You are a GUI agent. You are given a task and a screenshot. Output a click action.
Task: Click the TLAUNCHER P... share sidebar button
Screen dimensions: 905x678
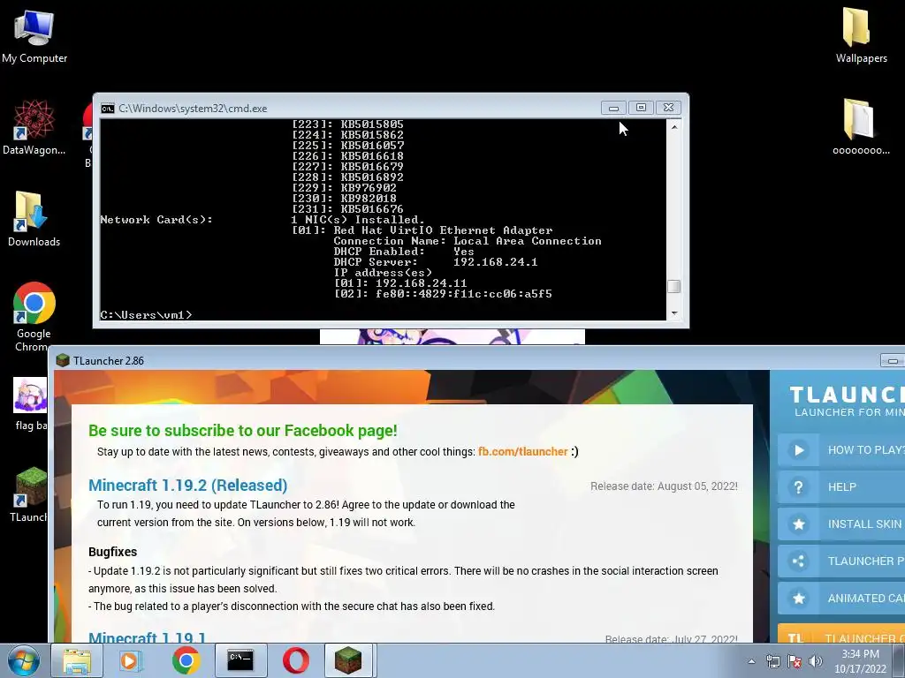pos(841,561)
